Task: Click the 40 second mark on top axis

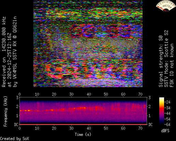Action: 89,94
